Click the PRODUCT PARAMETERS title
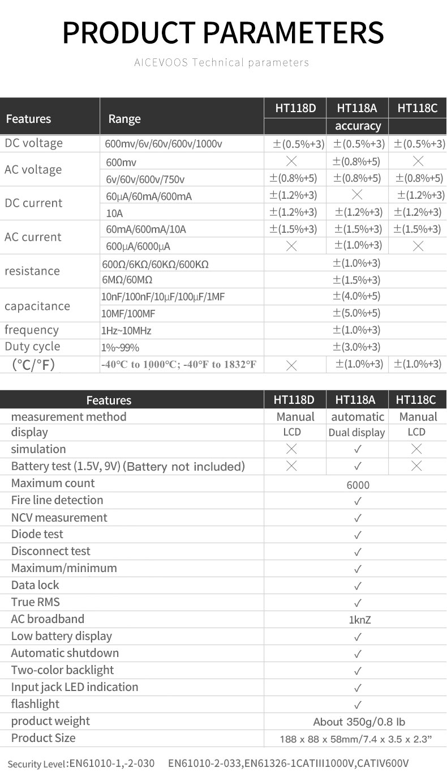This screenshot has height=772, width=447. pos(223,32)
